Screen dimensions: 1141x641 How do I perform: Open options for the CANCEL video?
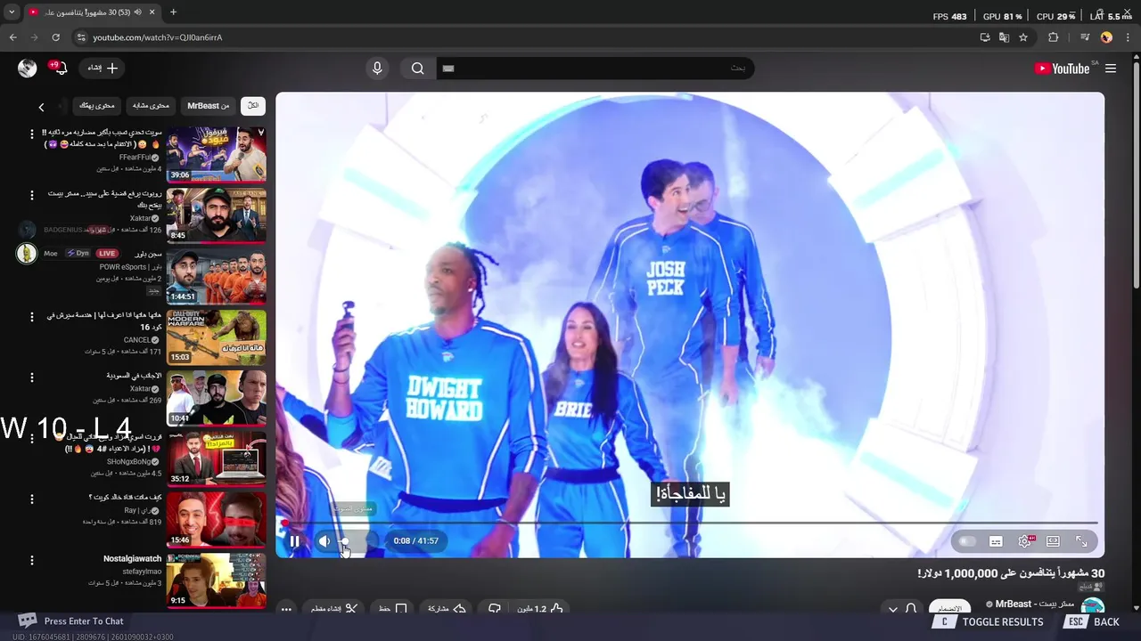(x=32, y=316)
